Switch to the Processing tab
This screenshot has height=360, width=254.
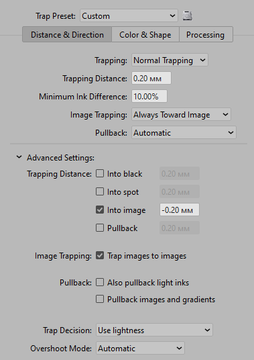coord(206,35)
